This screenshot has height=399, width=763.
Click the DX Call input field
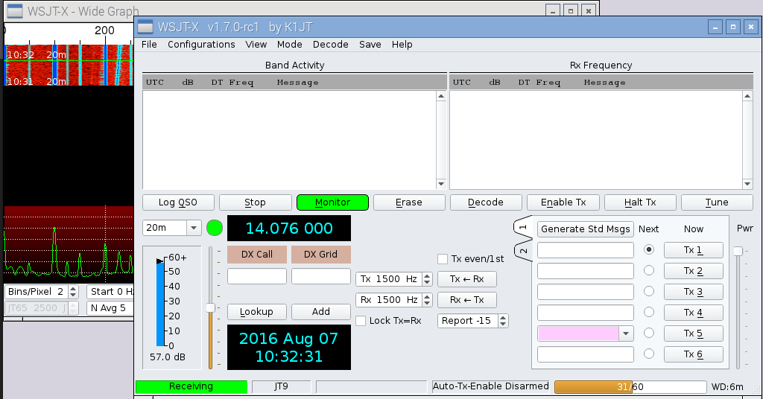(x=257, y=276)
